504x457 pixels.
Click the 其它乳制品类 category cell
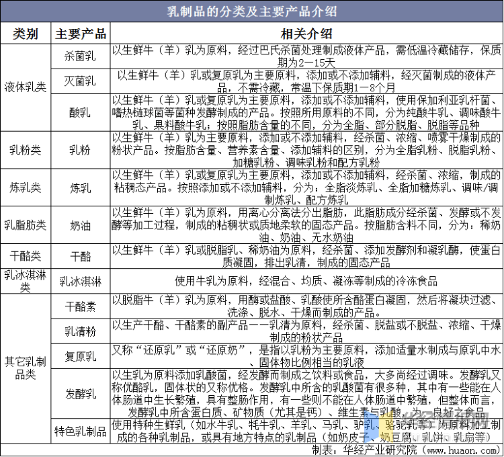click(26, 368)
